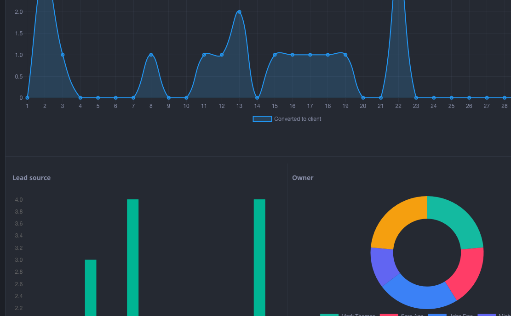
Task: Click the data point at day 3
Action: coord(63,55)
